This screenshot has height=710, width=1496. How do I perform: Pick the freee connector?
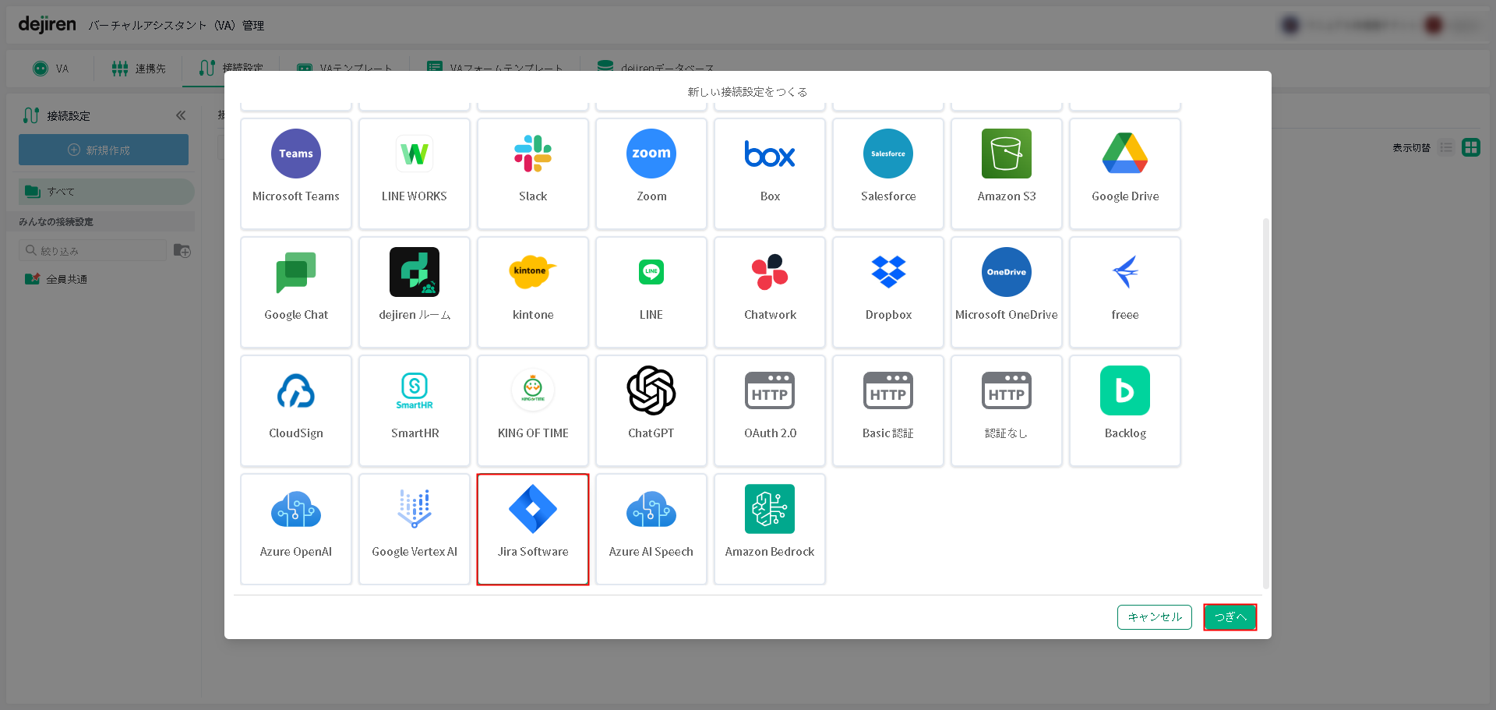[1125, 292]
